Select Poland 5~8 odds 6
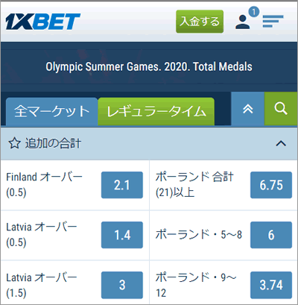The width and height of the screenshot is (298, 305). point(271,235)
